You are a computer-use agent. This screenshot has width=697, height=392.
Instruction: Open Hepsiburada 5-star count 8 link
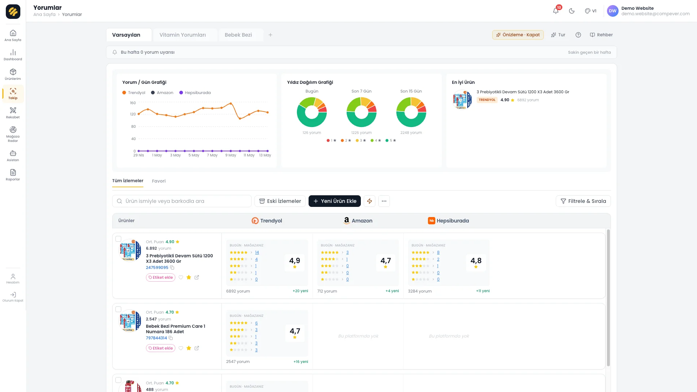(x=438, y=252)
